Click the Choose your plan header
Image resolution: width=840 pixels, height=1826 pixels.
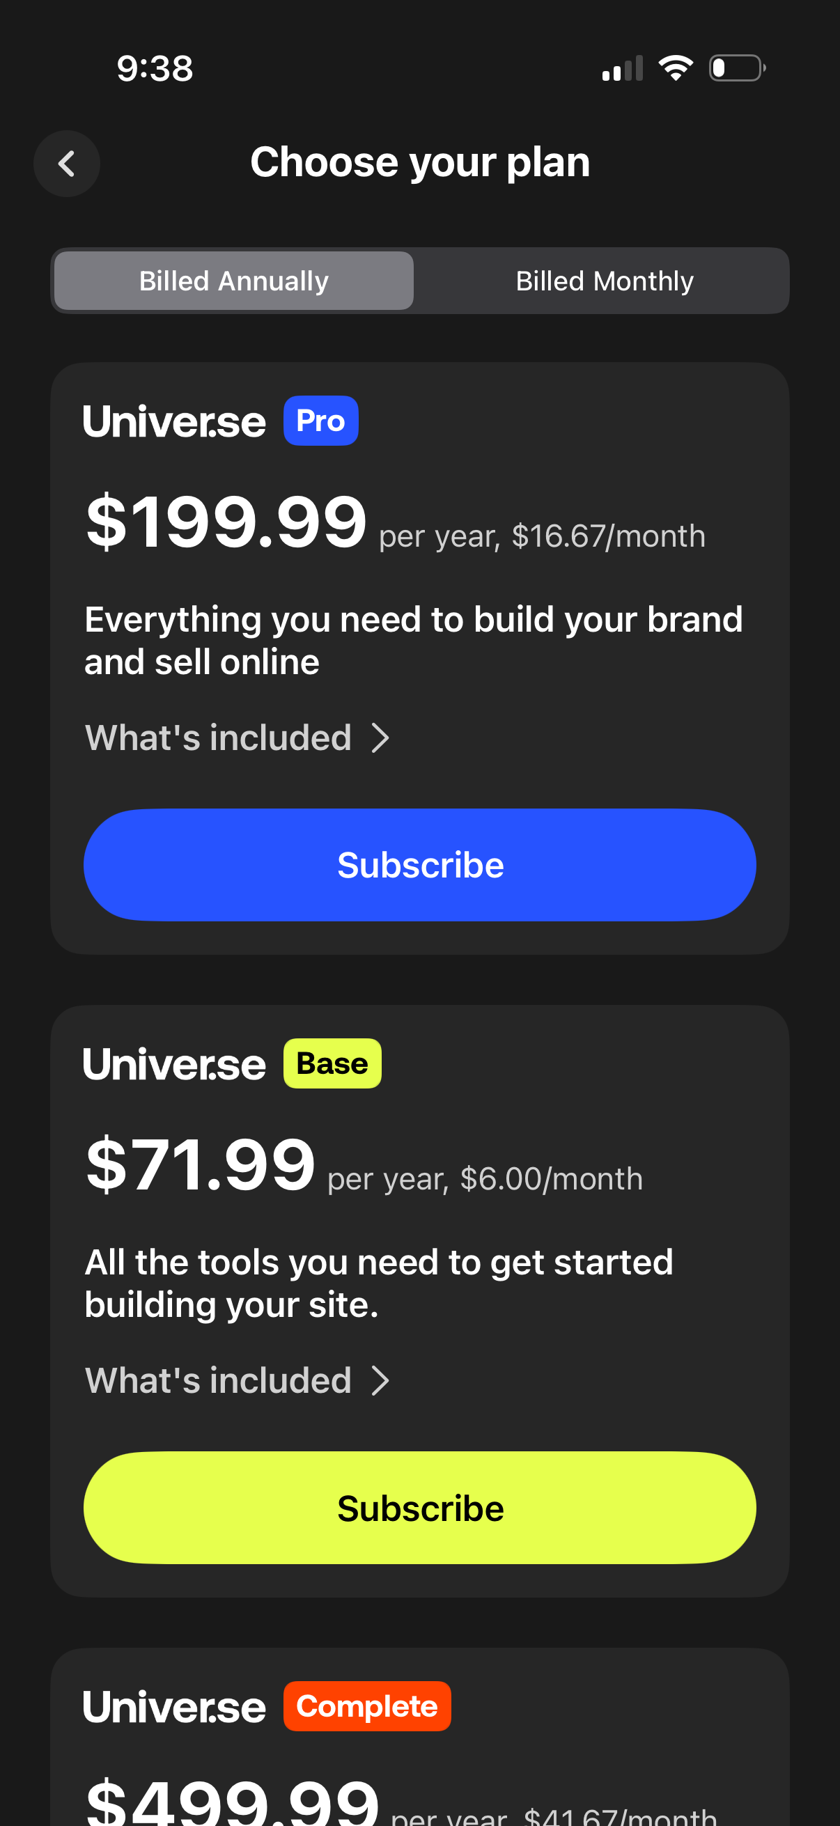pyautogui.click(x=421, y=162)
